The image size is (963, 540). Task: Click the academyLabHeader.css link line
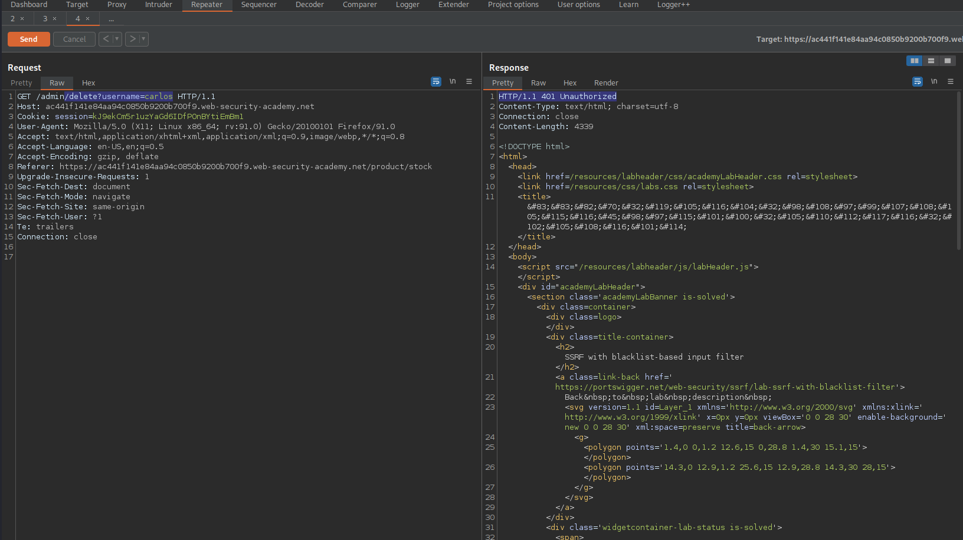[687, 176]
